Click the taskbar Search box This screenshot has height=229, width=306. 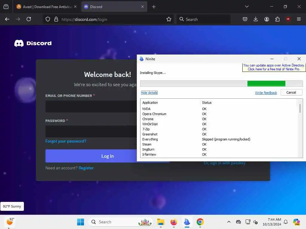[121, 222]
